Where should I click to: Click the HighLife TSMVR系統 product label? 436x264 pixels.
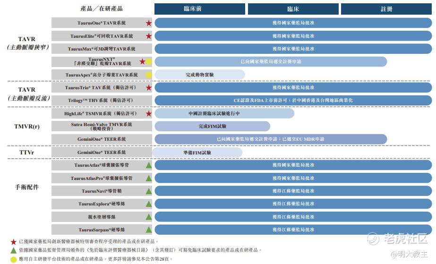[x=102, y=113]
